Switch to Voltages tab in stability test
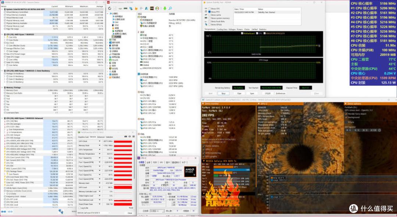The height and width of the screenshot is (217, 397). [x=232, y=29]
